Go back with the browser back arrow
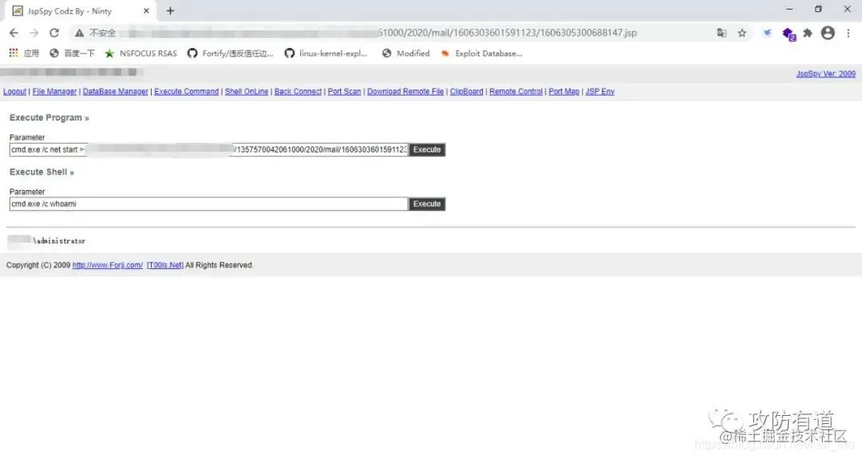 coord(14,33)
